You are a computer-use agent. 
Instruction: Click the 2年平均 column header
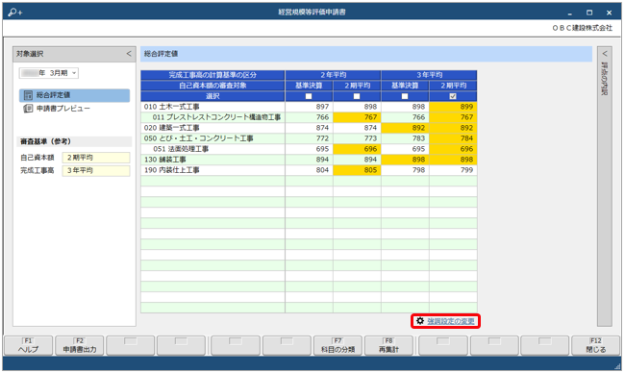point(333,75)
